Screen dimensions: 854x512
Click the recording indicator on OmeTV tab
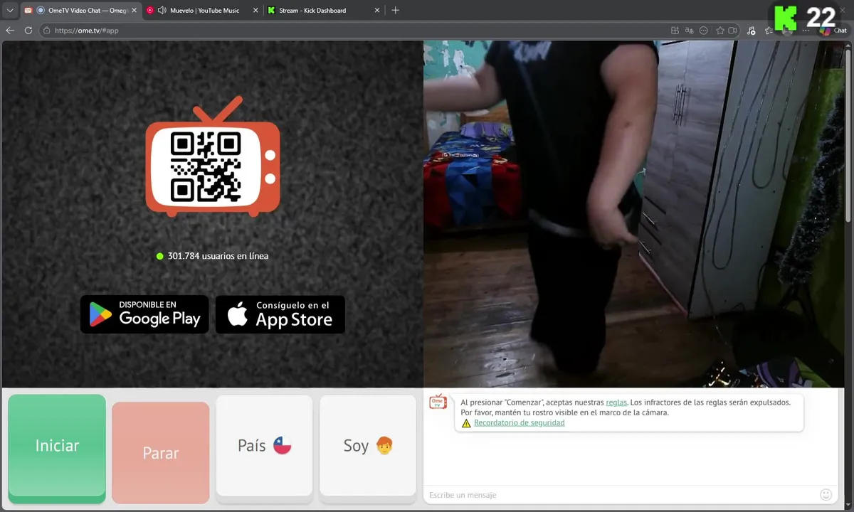(x=41, y=11)
